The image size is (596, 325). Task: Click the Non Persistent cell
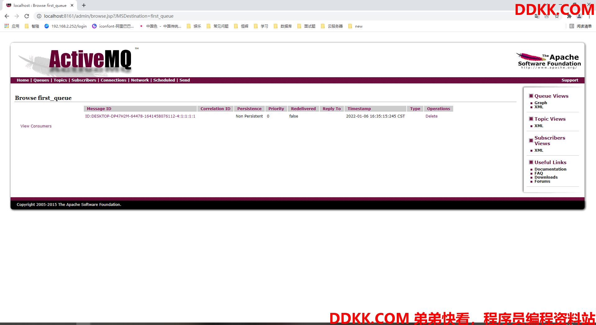[249, 116]
